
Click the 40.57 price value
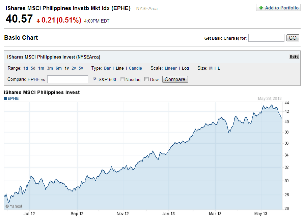[19, 19]
